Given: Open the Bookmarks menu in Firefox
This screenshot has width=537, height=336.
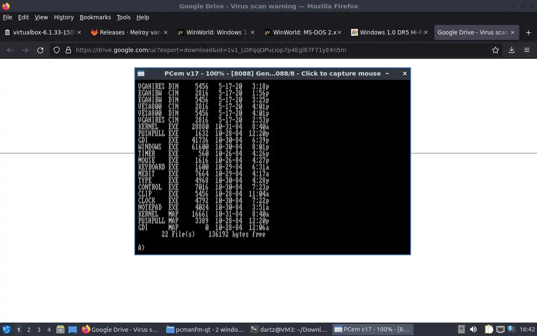Looking at the screenshot, I should click(95, 17).
